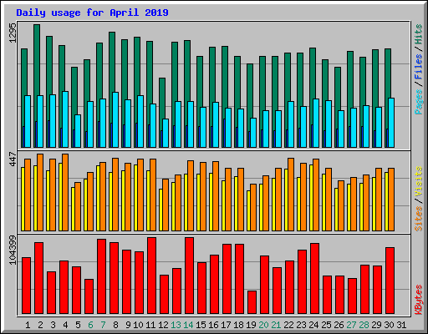
Task: Click the '447' visits axis label
Action: tap(13, 159)
